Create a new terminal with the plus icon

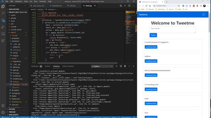(116, 66)
